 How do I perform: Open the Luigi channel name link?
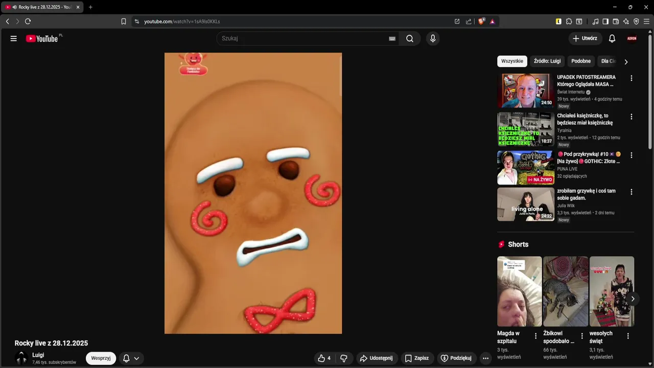[x=38, y=355]
